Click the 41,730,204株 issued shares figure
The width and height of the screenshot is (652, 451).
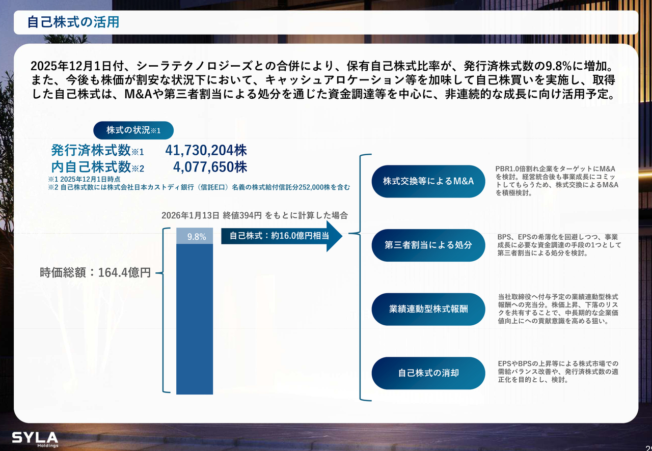[x=206, y=151]
